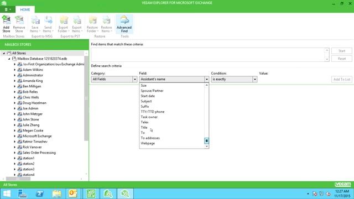Viewport: 354px width, 199px height.
Task: Click the Restore Items ribbon icon
Action: pyautogui.click(x=106, y=24)
